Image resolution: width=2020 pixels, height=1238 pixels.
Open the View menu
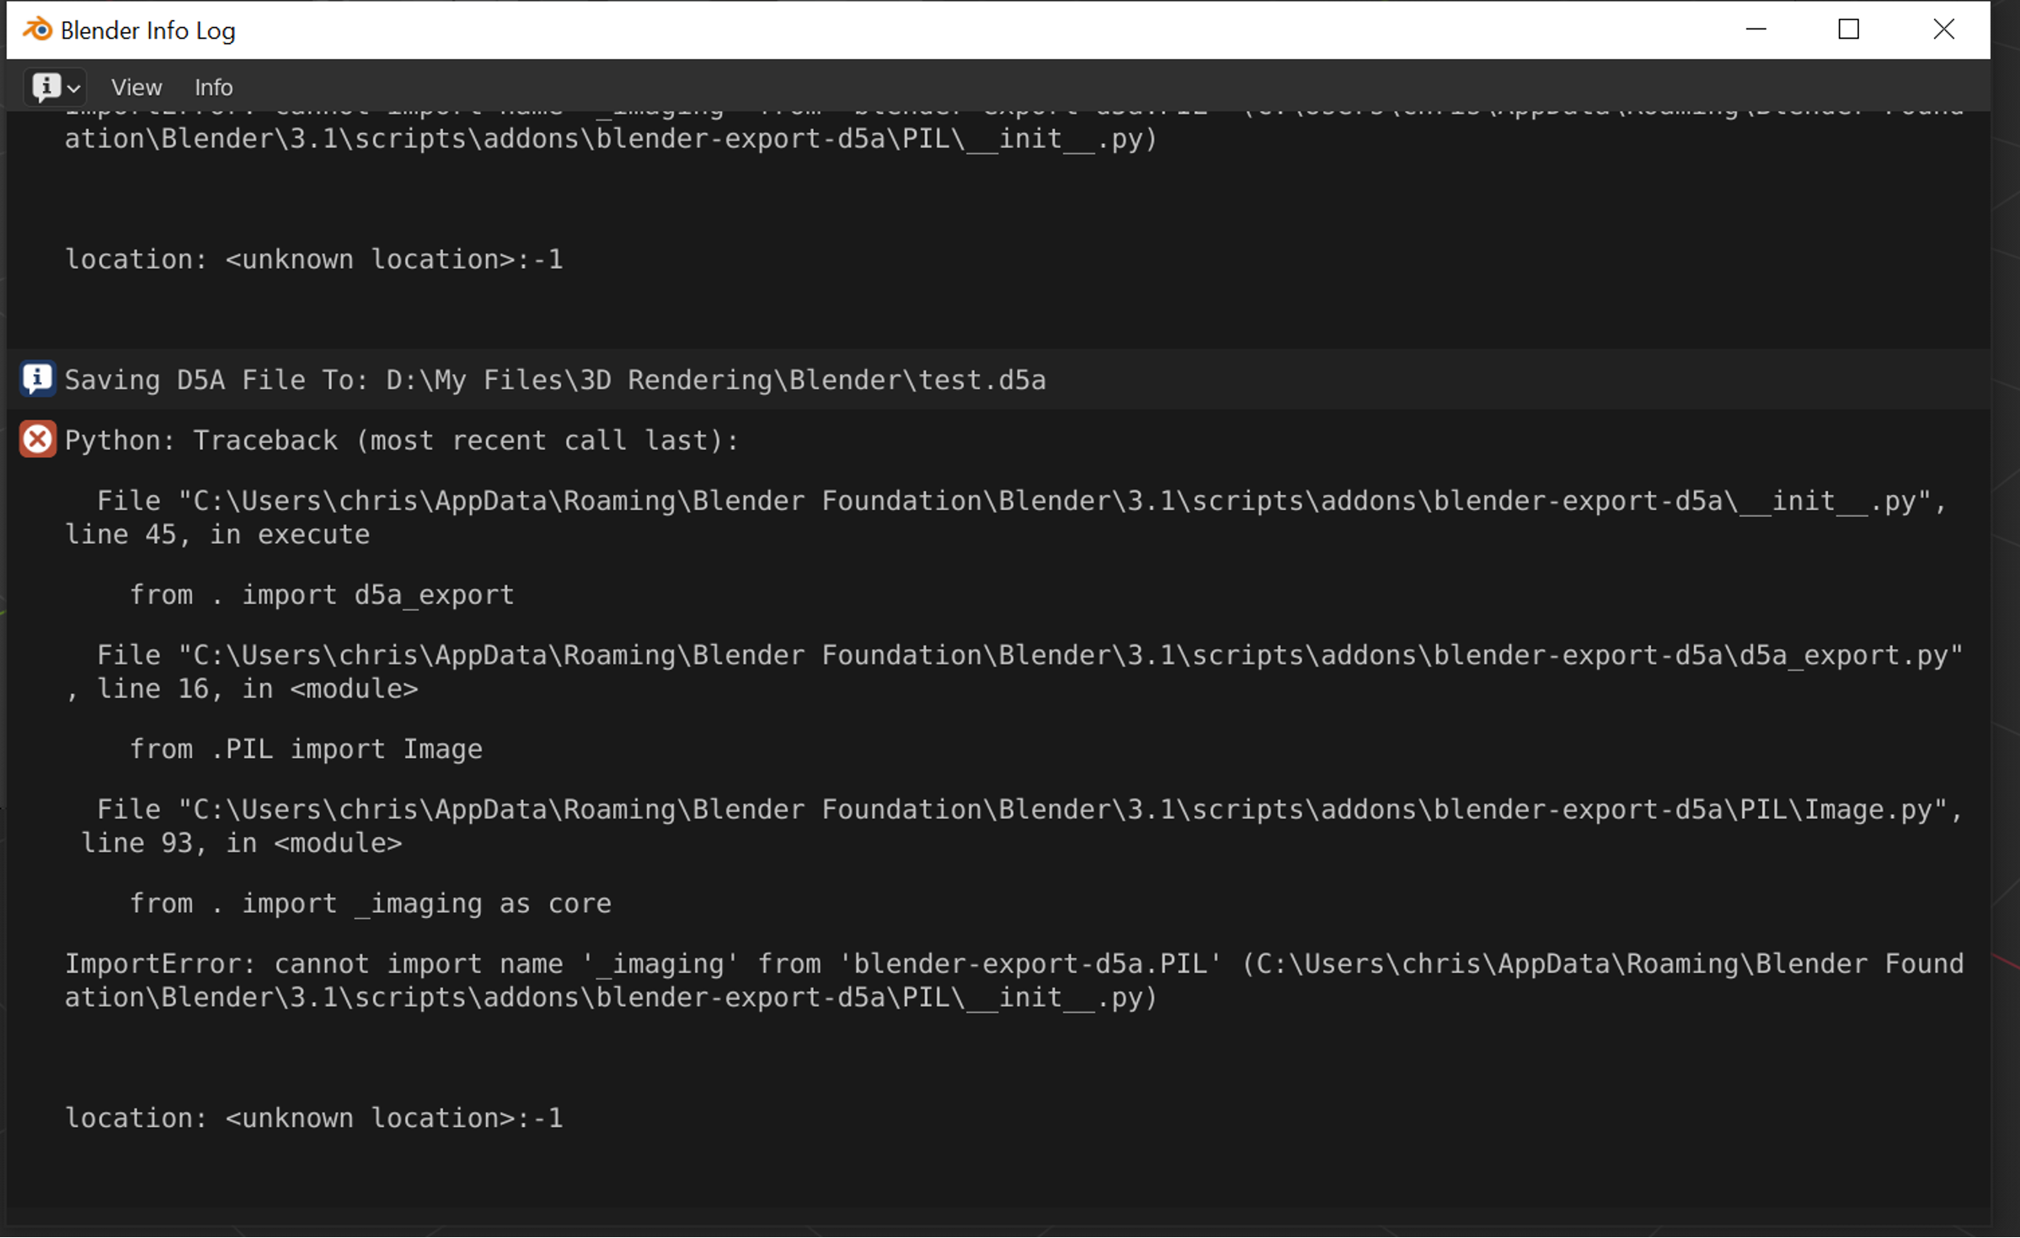click(x=136, y=88)
